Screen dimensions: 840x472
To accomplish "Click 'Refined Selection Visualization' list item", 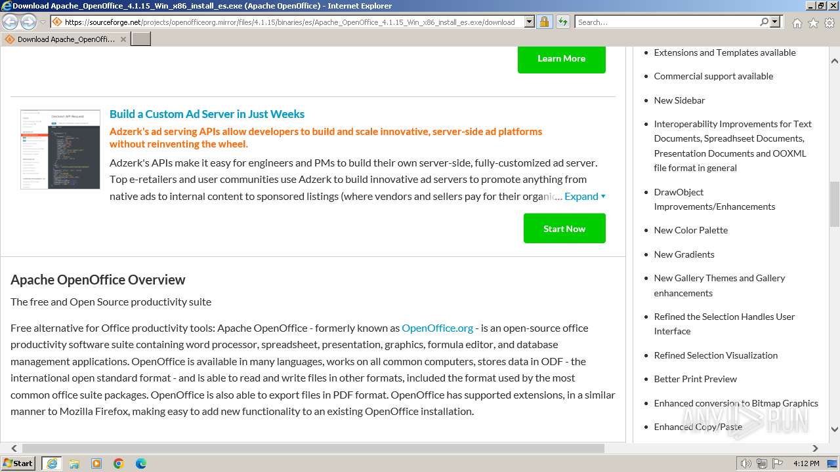I will [715, 355].
